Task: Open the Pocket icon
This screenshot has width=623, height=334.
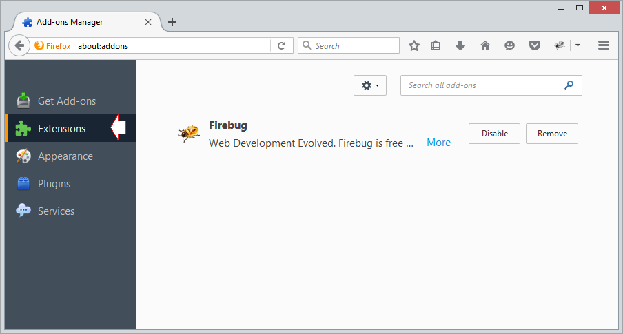Action: point(535,45)
